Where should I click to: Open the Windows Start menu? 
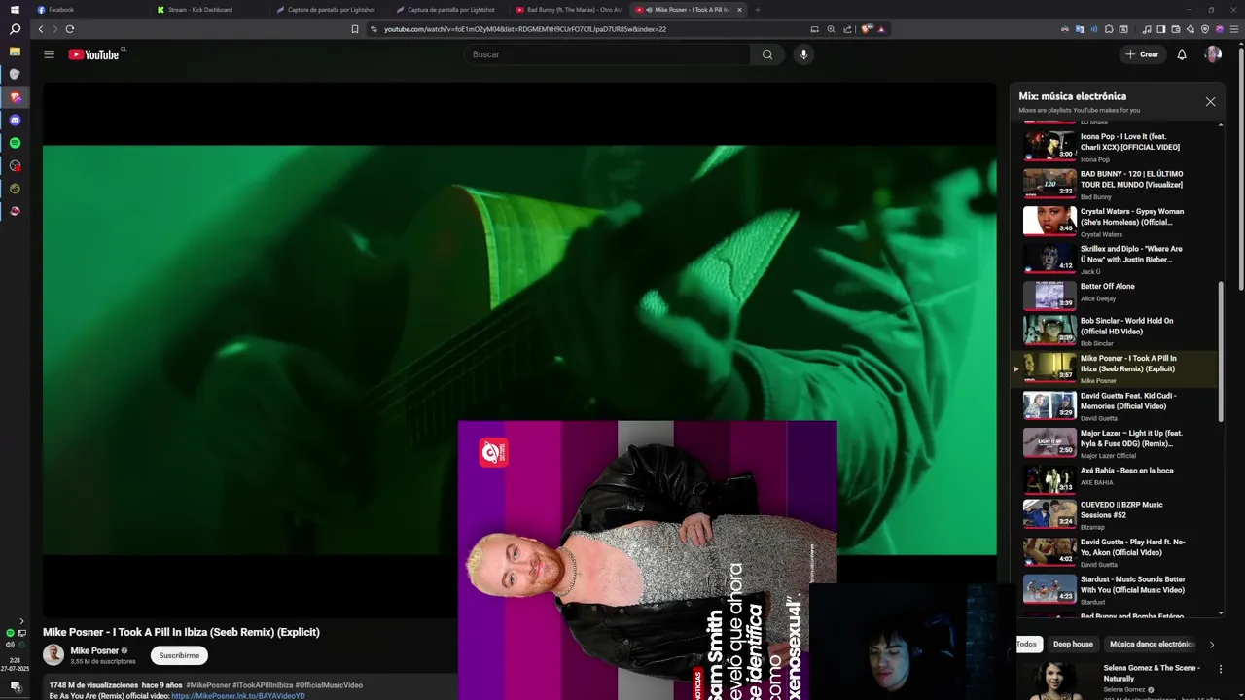(x=15, y=9)
